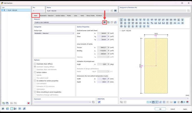Image resolution: width=192 pixels, height=113 pixels.
Task: Open the Section Values tab
Action: (x=60, y=16)
